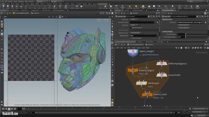Open the file chooser beside Import File

(205, 22)
